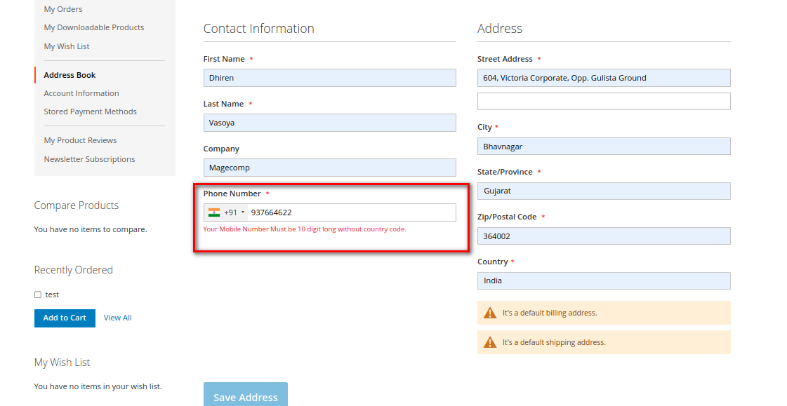Expand the Country selector showing India
The width and height of the screenshot is (787, 406).
click(603, 280)
